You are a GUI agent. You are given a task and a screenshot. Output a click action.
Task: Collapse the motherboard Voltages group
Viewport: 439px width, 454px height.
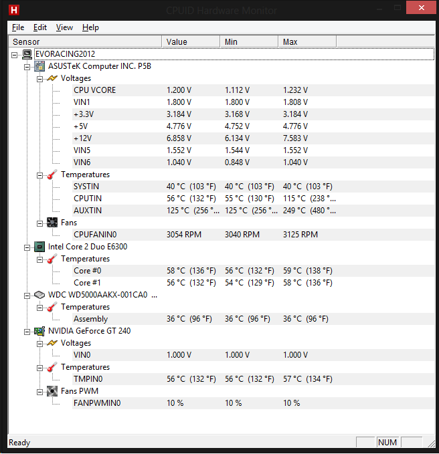tap(39, 79)
